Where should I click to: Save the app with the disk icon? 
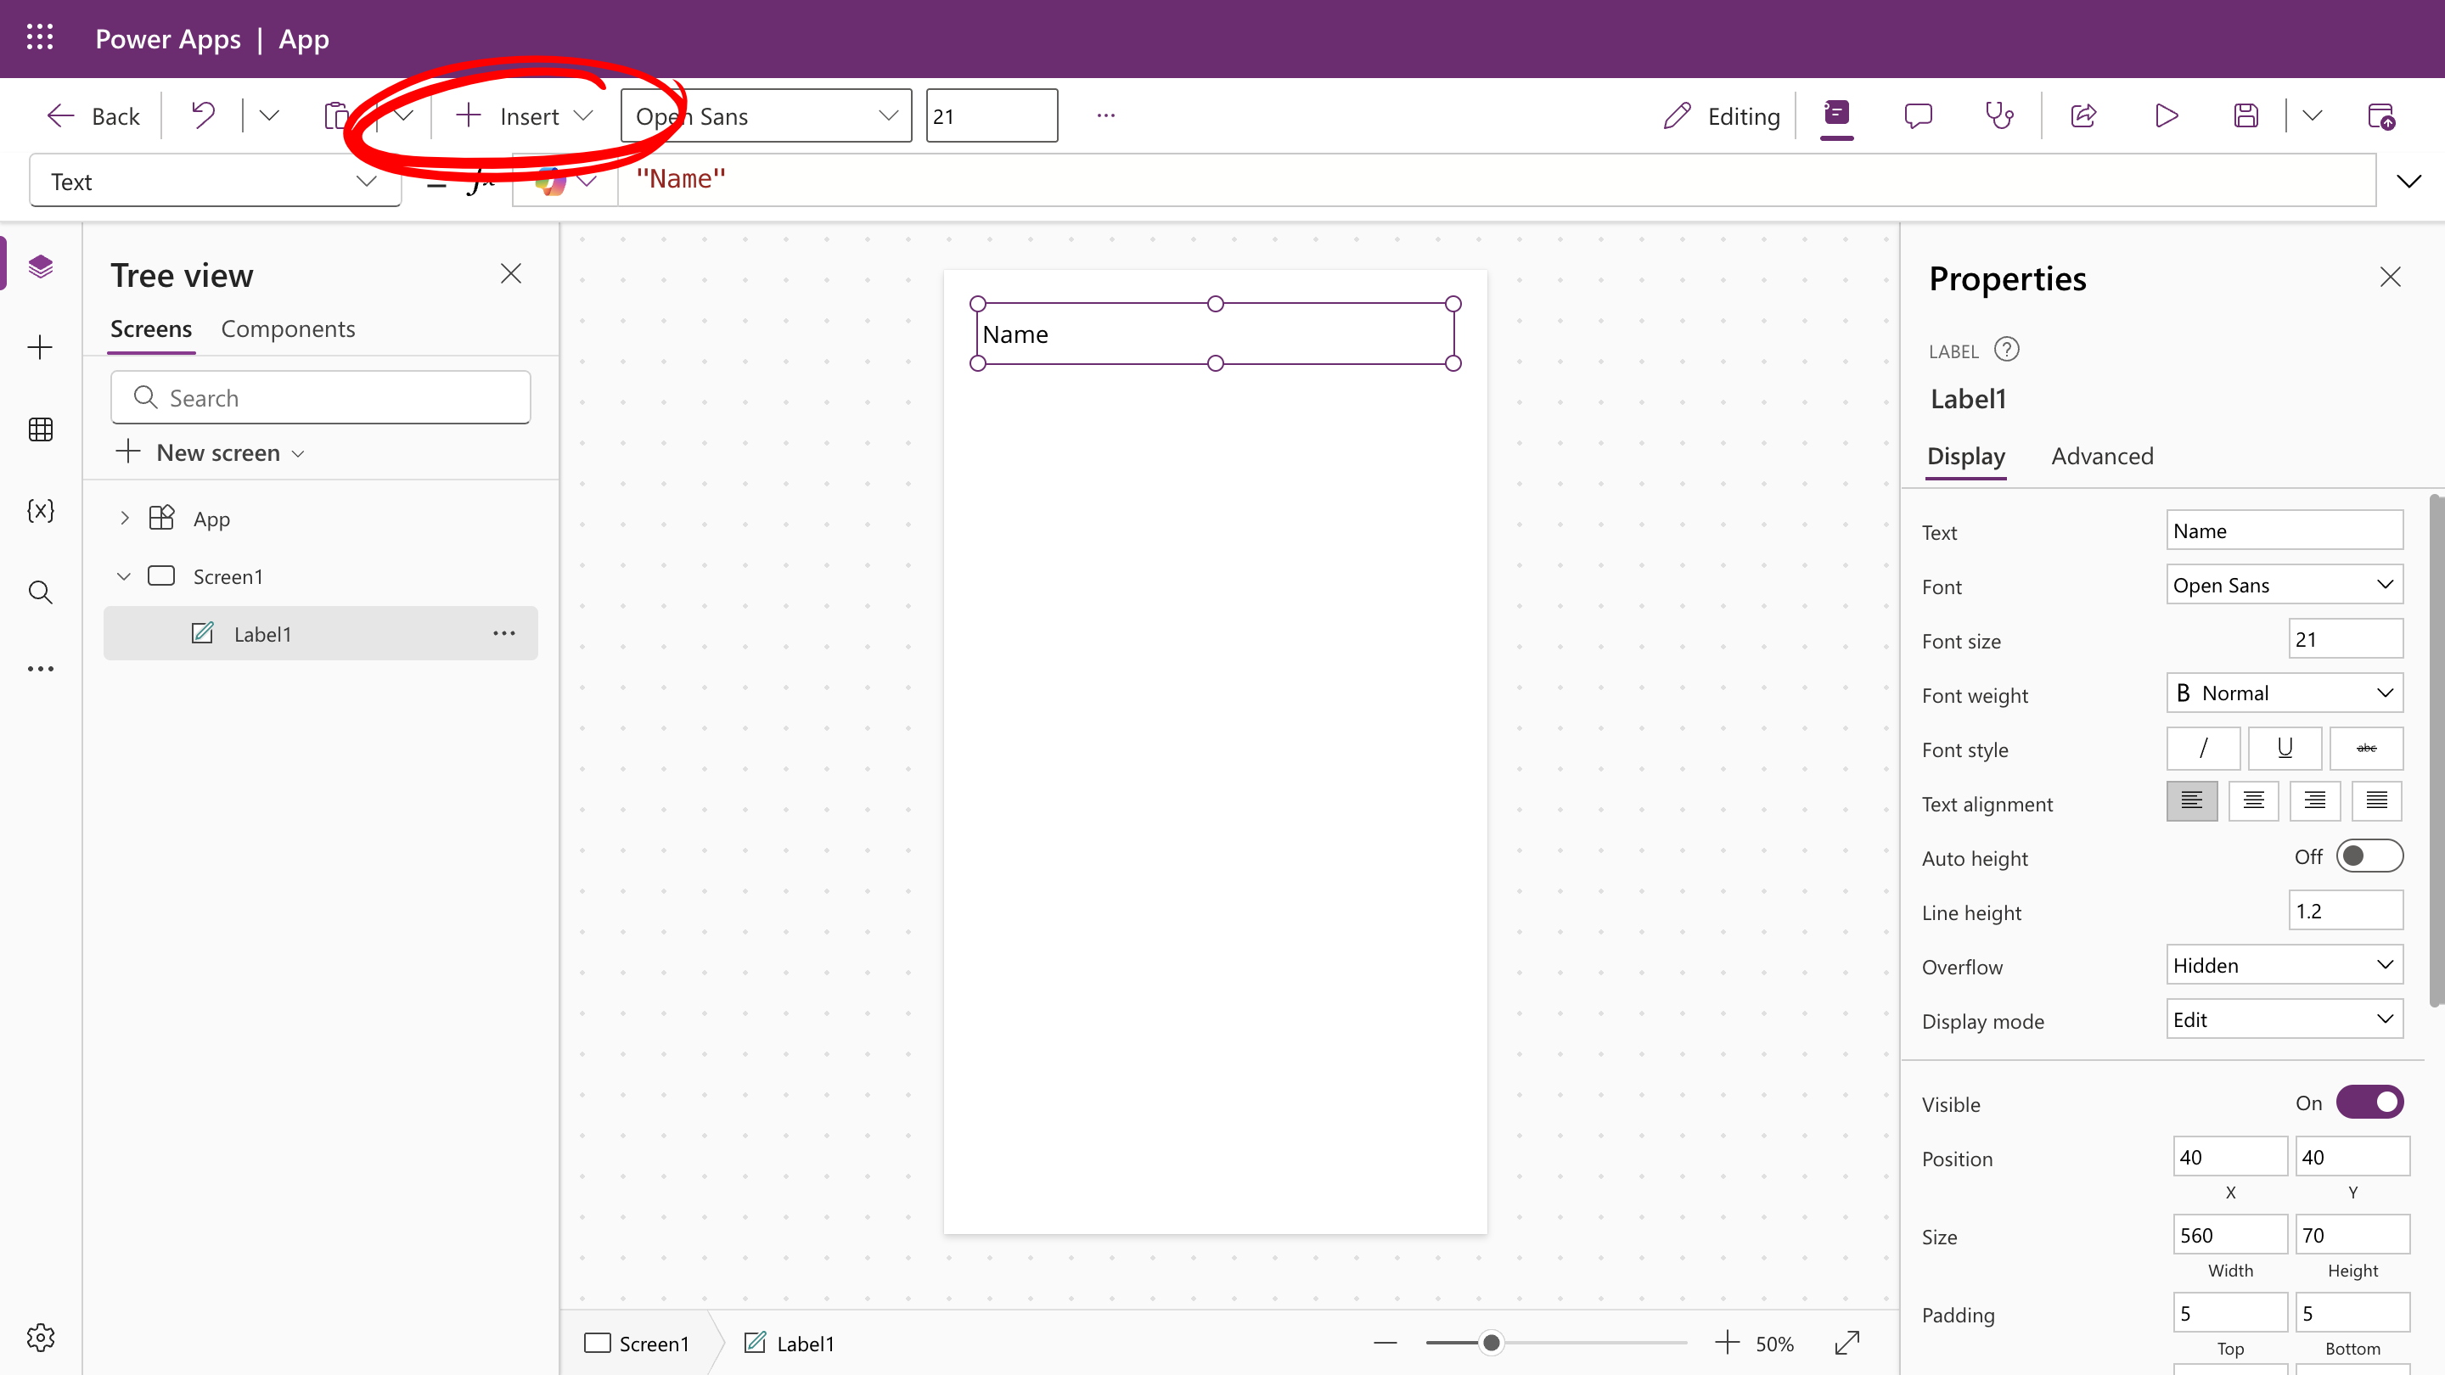click(2245, 115)
